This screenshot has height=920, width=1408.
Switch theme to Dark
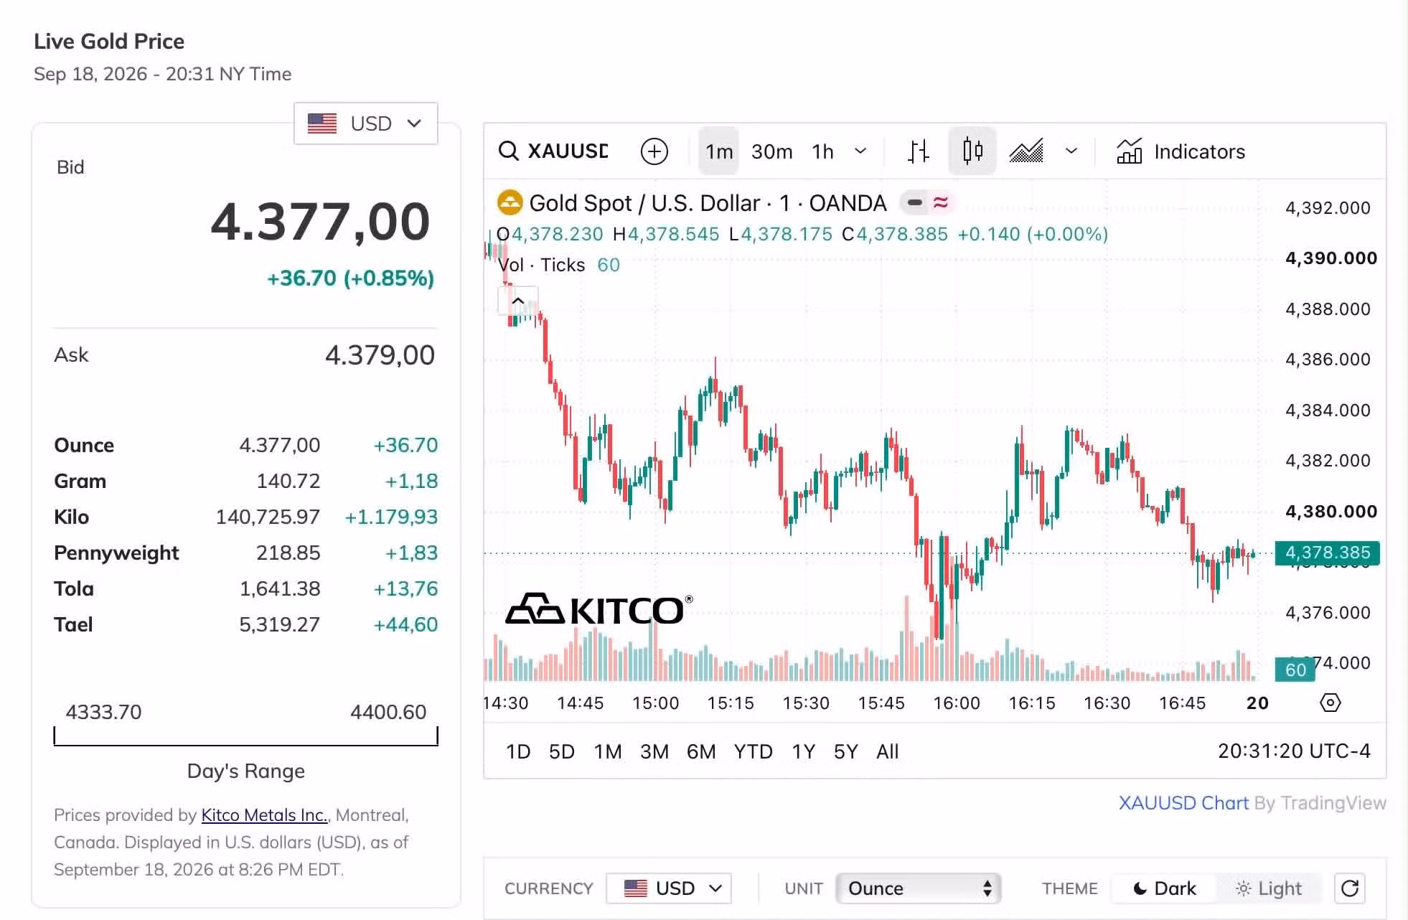(1164, 888)
